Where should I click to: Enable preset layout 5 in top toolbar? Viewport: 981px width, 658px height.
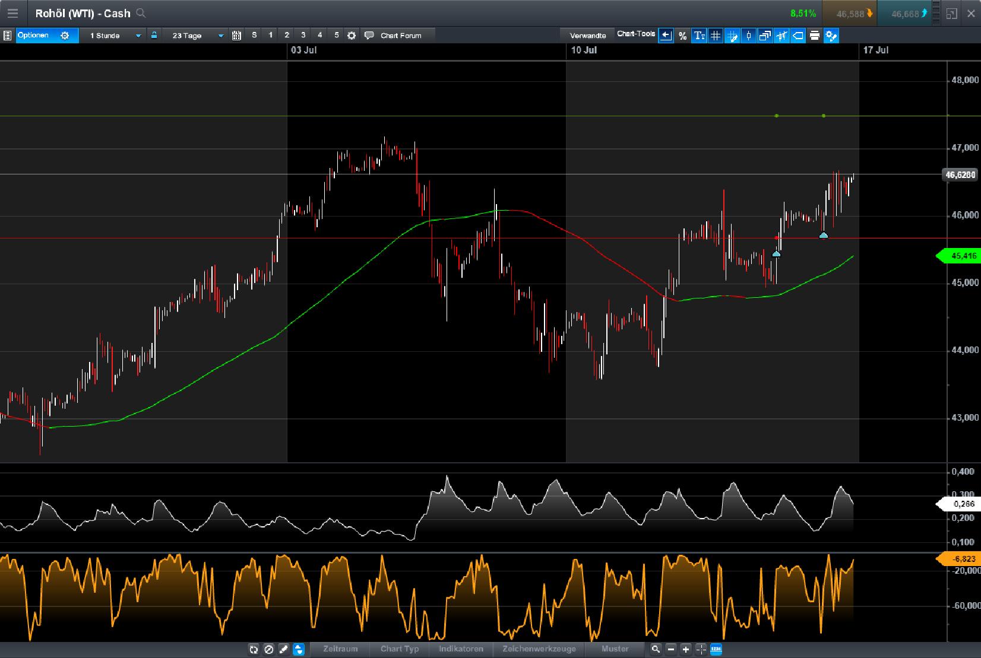(x=336, y=36)
